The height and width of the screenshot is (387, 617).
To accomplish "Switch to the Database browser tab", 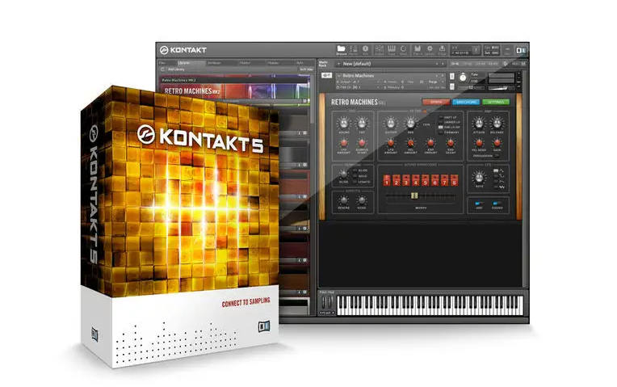I will pos(222,63).
